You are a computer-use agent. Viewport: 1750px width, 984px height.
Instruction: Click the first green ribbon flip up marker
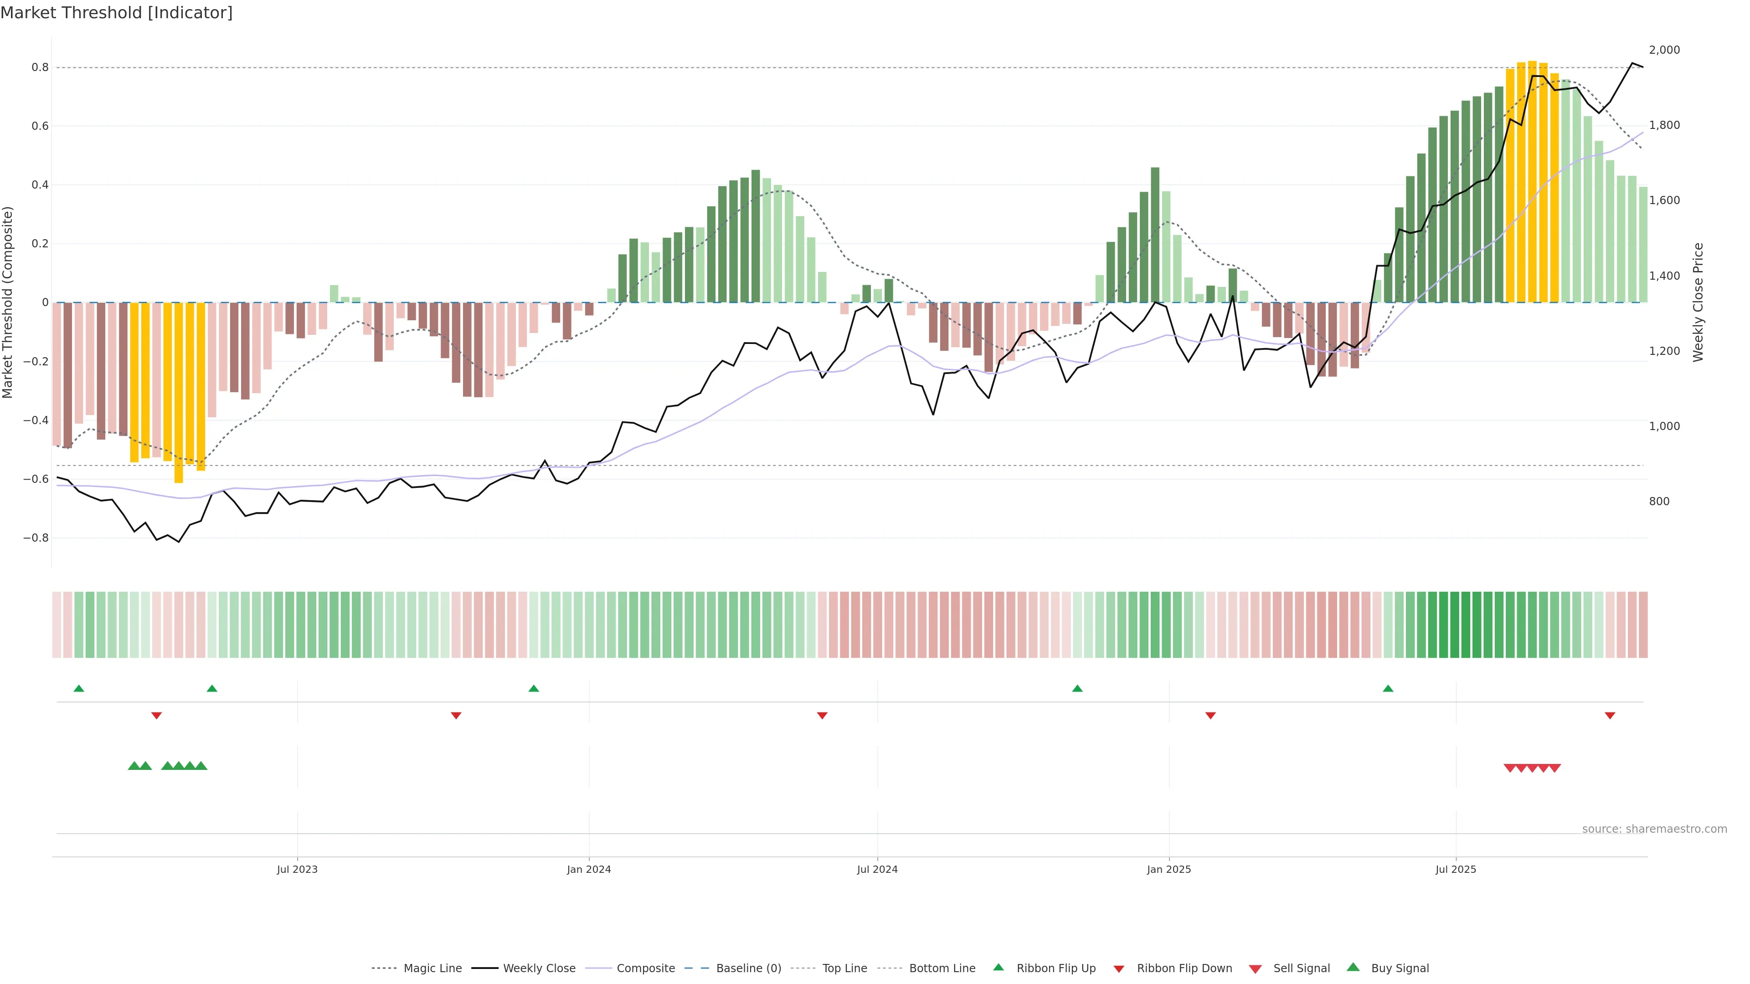point(79,689)
